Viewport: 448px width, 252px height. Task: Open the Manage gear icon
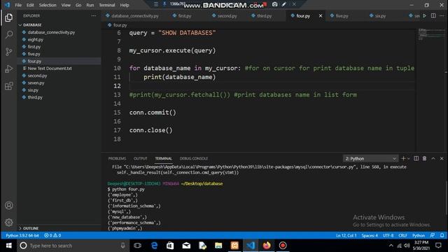[9, 223]
